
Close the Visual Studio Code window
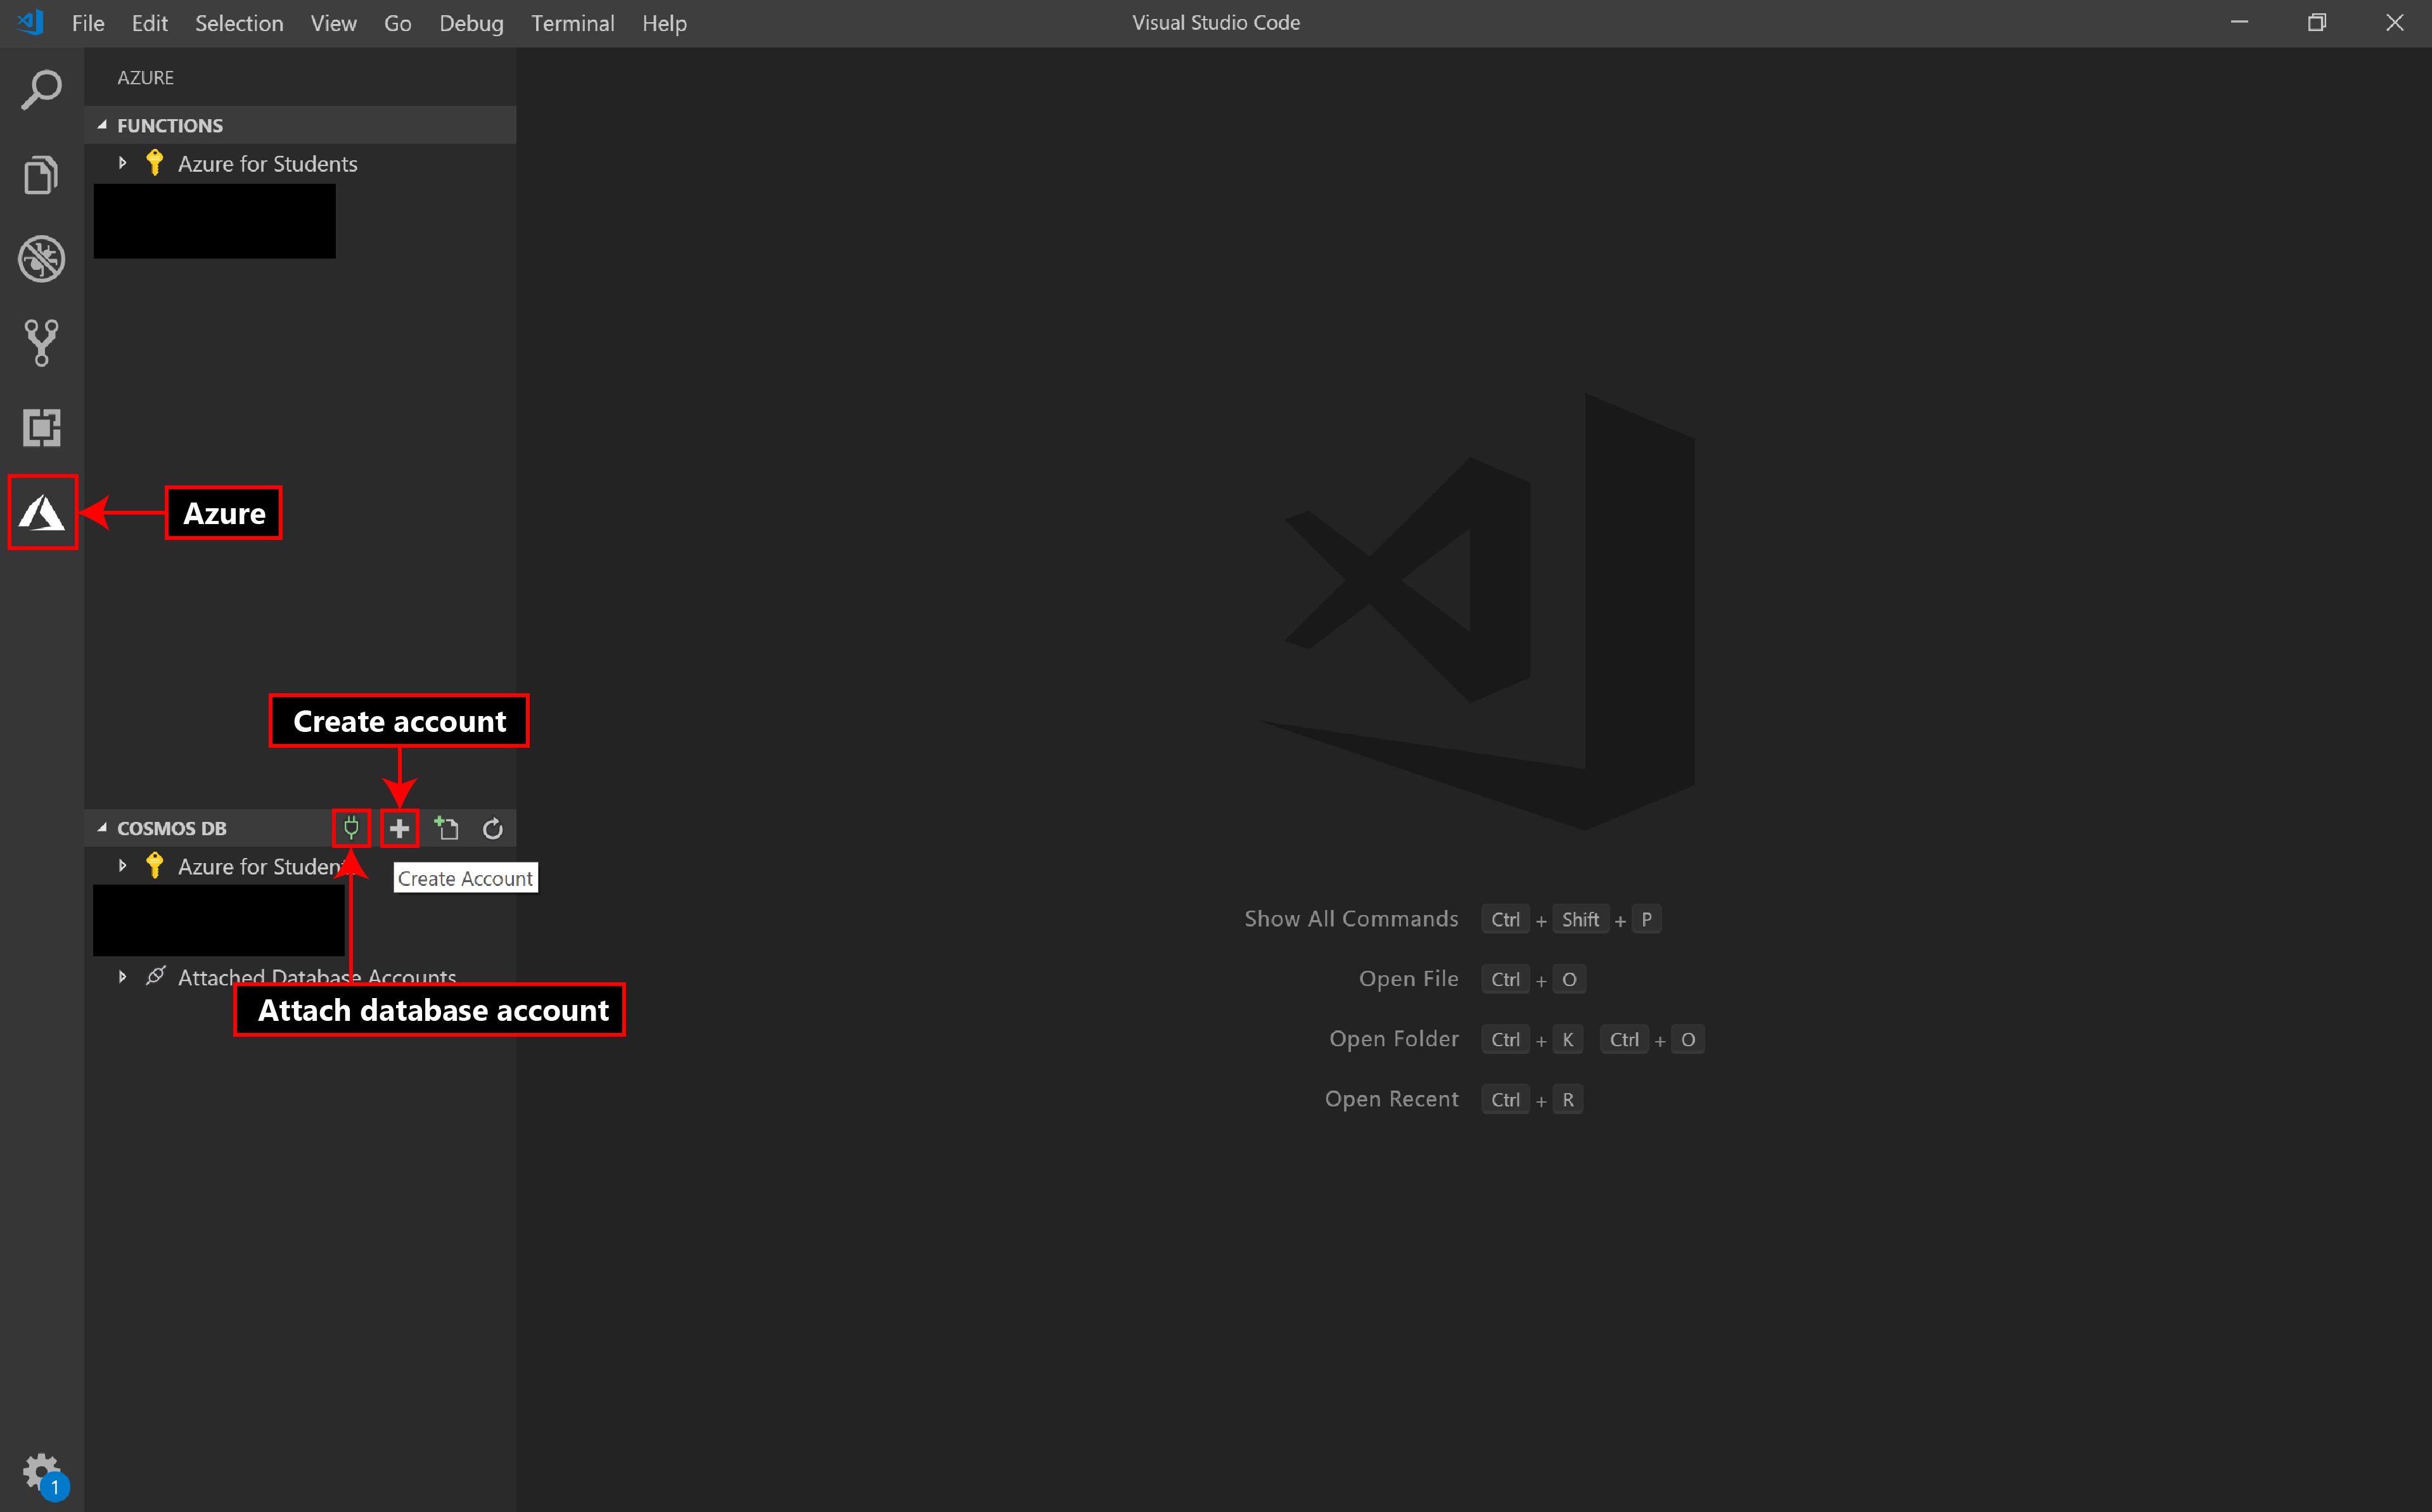(2394, 22)
